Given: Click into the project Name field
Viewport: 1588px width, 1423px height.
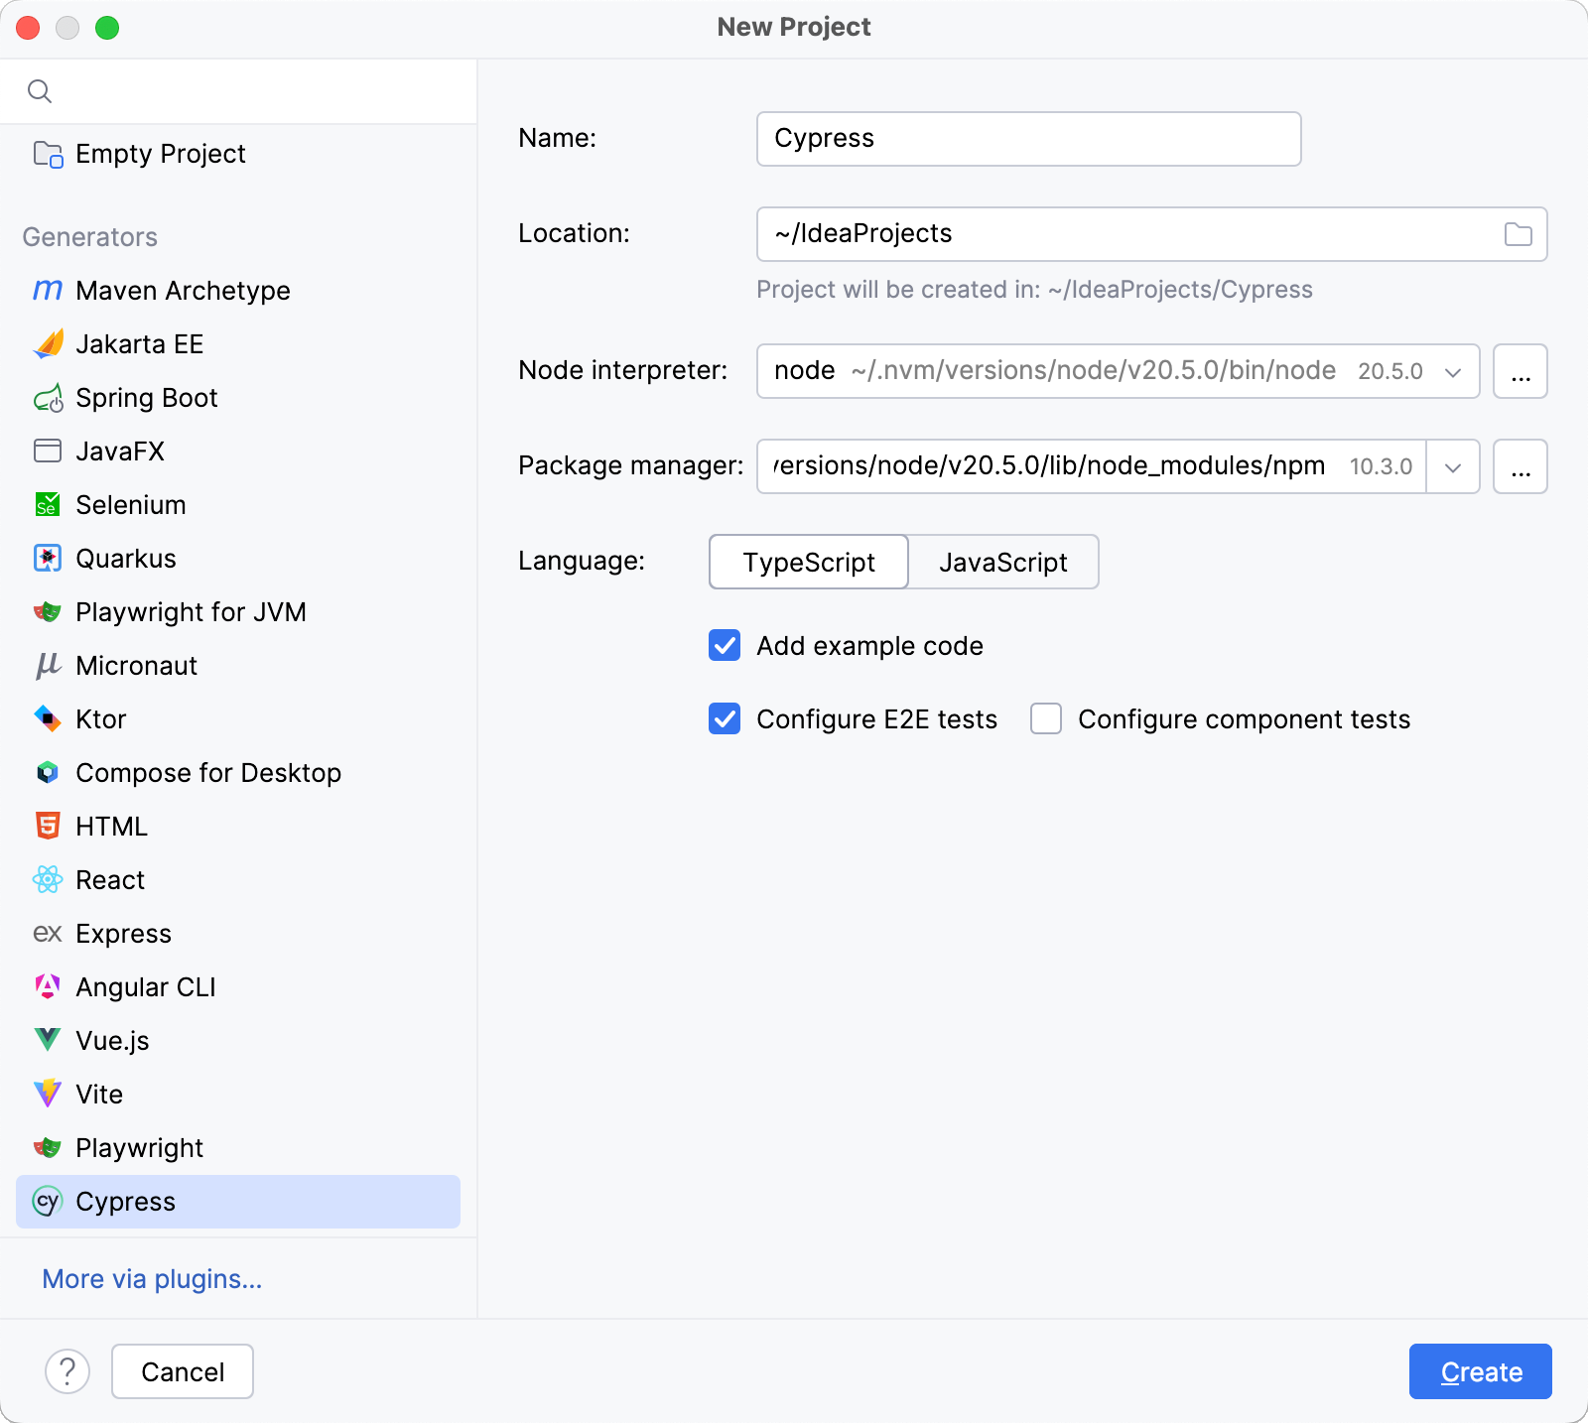Looking at the screenshot, I should click(x=1028, y=139).
